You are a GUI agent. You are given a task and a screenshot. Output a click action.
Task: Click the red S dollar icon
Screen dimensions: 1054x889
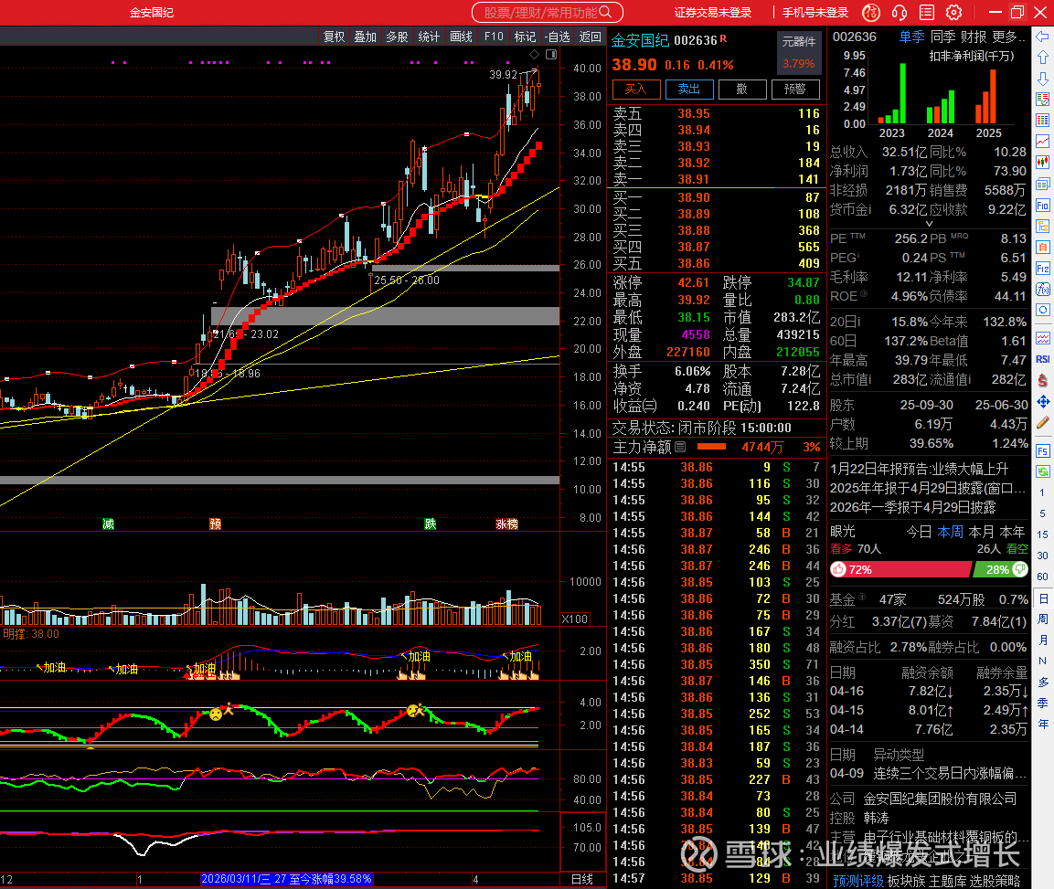(1042, 380)
